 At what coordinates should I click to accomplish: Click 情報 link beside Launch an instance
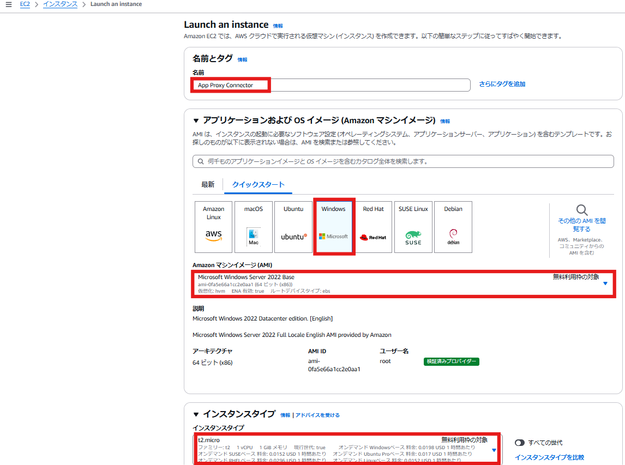pos(278,26)
